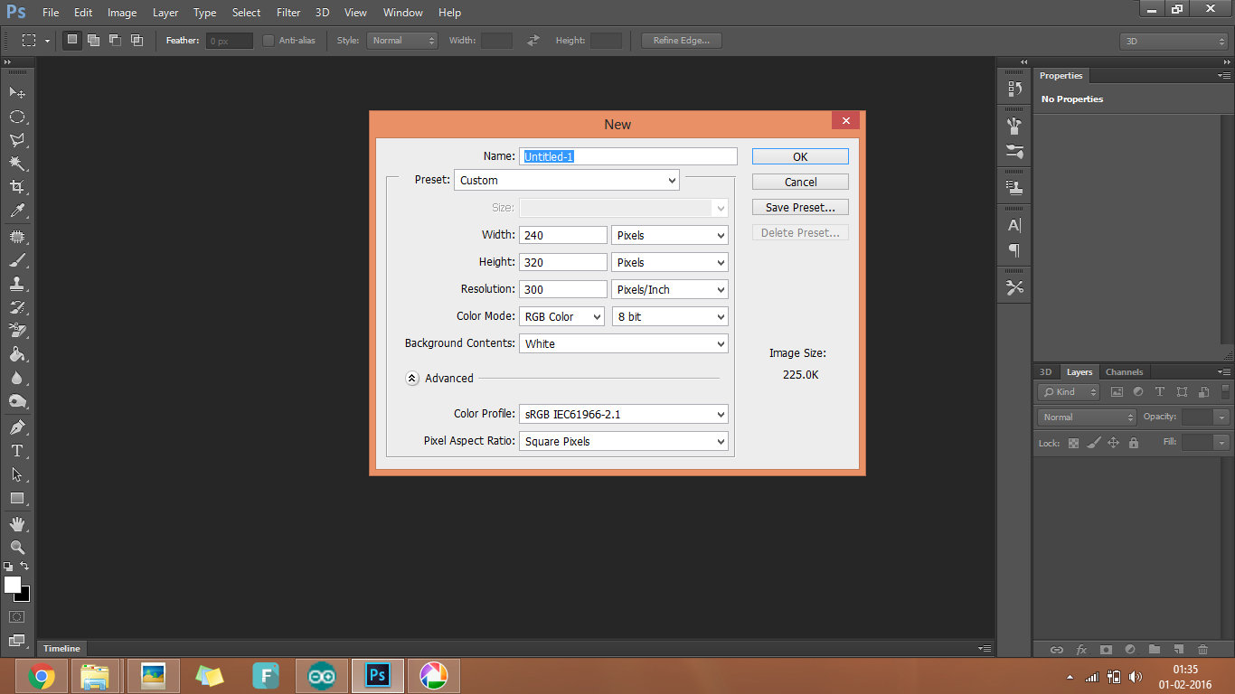This screenshot has height=694, width=1235.
Task: Click Cancel in the New dialog
Action: tap(800, 182)
